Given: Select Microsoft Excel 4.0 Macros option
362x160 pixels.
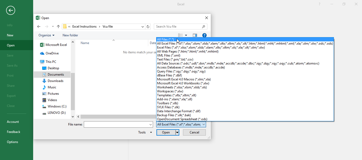Looking at the screenshot, I should click(245, 79).
